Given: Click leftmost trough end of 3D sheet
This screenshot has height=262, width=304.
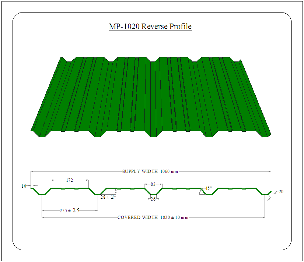Looking at the screenshot, I should tap(42, 134).
